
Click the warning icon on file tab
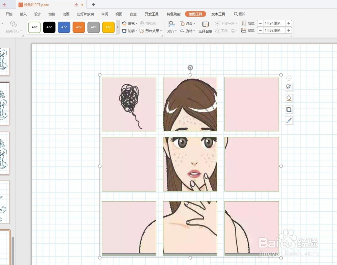tap(76, 4)
